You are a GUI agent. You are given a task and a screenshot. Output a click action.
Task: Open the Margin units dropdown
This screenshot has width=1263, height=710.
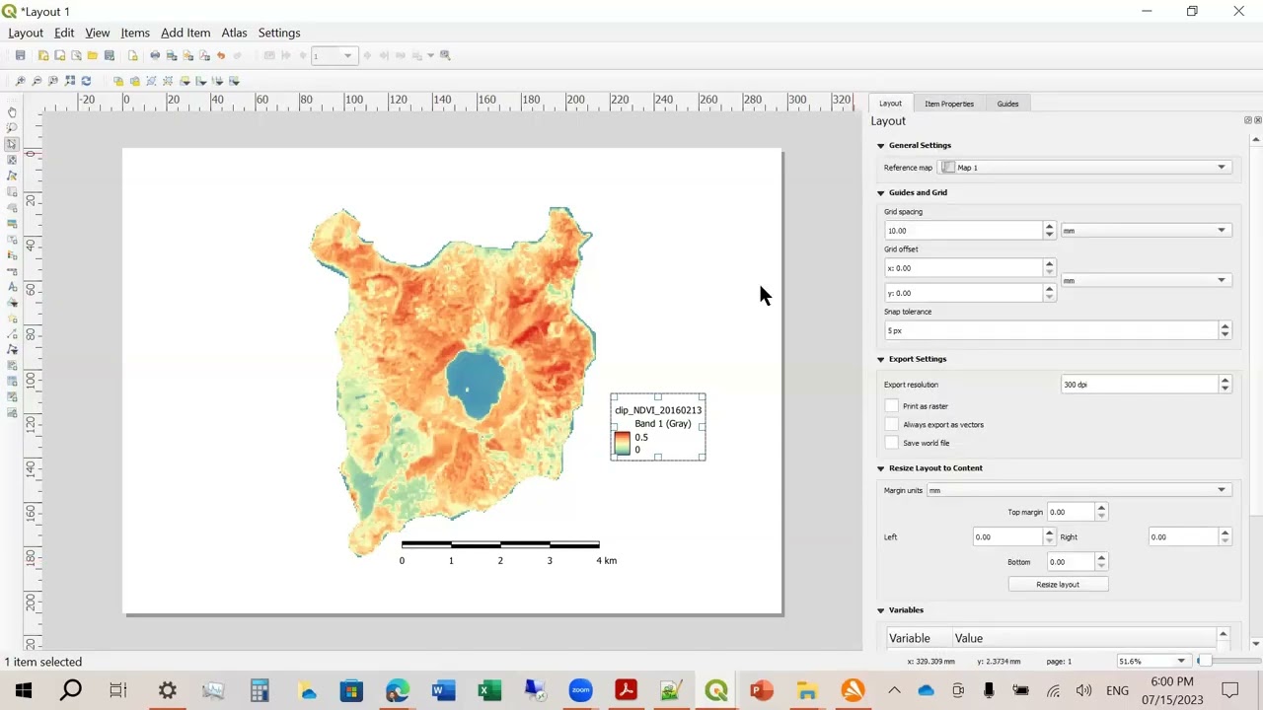[1077, 490]
